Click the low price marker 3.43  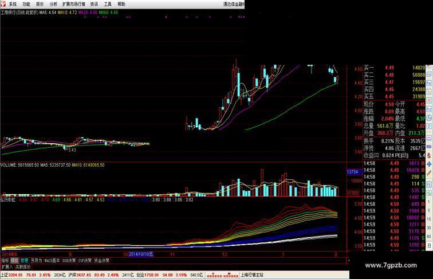tap(72, 150)
